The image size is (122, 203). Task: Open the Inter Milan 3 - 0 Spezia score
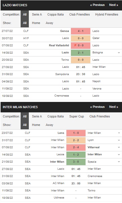76,162
